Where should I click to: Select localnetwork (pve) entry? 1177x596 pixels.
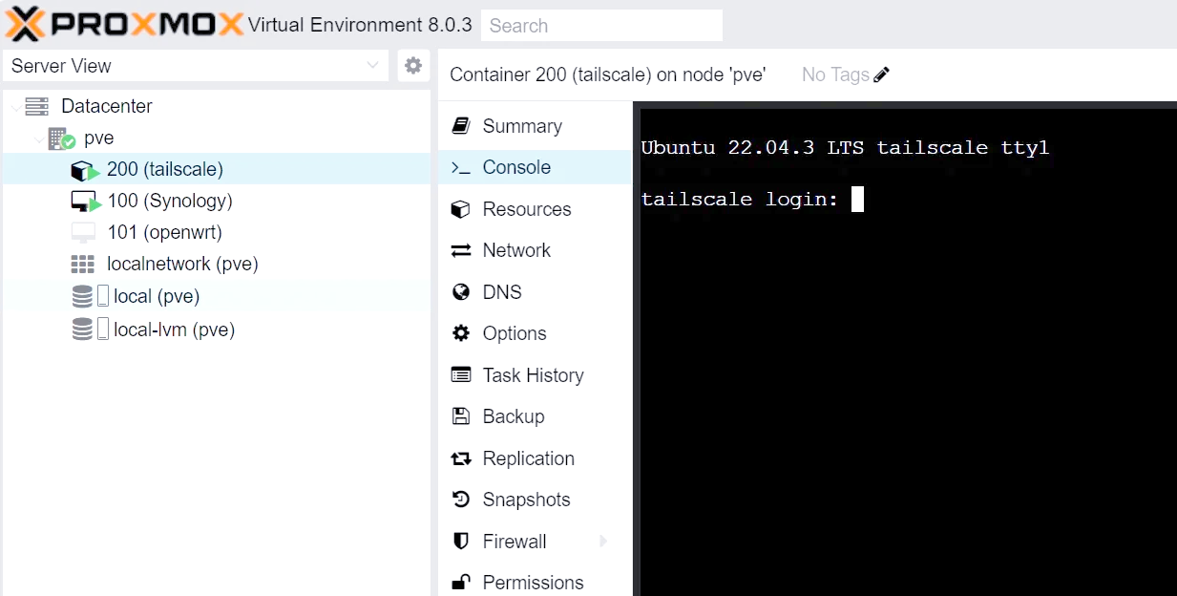coord(217,264)
